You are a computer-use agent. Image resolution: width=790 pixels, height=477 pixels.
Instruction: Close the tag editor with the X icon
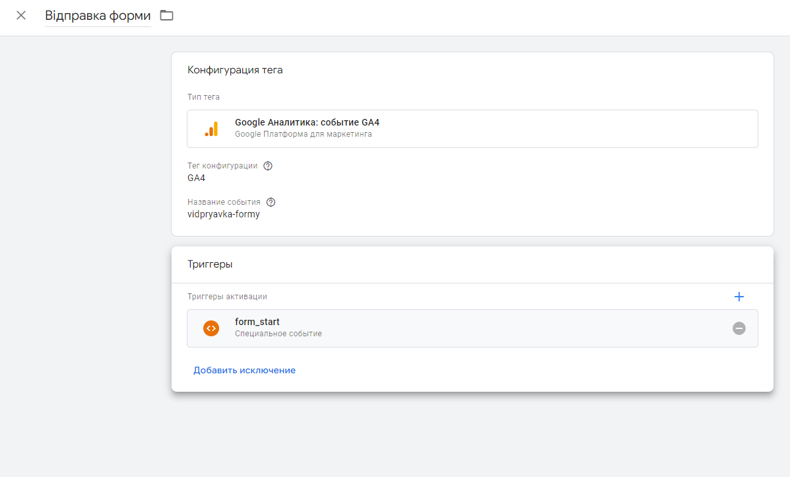click(21, 15)
